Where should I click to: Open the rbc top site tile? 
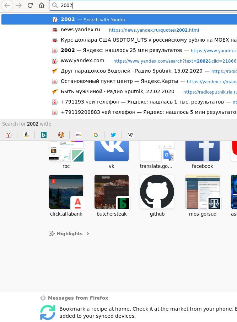click(66, 154)
